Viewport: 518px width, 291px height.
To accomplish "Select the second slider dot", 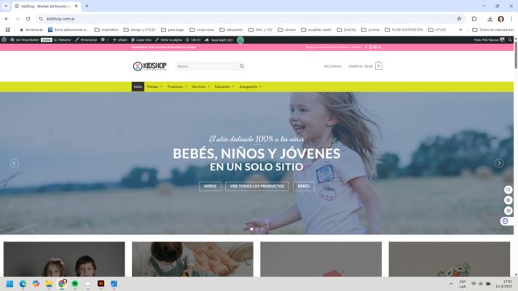I will click(x=256, y=229).
